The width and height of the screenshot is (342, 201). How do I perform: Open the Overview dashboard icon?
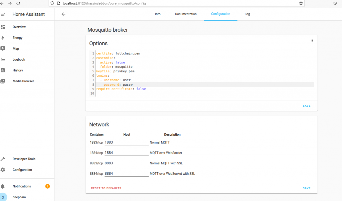click(3, 27)
